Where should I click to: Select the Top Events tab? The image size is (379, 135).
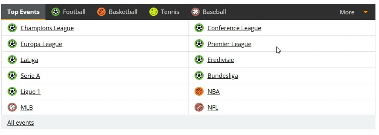(x=23, y=12)
